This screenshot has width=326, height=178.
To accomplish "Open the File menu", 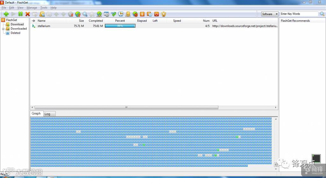I will (x=4, y=8).
